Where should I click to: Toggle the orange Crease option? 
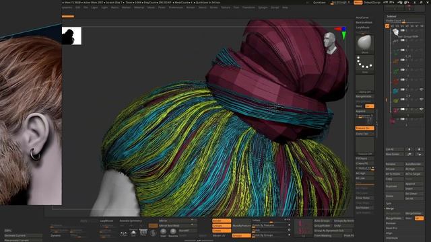tap(222, 231)
